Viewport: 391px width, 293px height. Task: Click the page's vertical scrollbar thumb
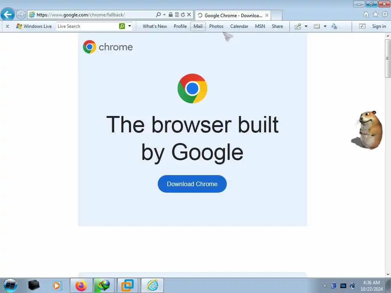[388, 58]
